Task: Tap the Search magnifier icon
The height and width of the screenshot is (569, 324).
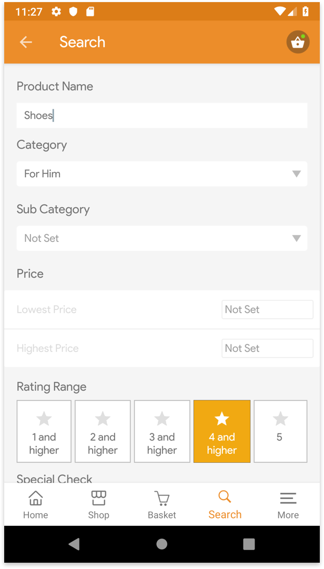Action: coord(225,496)
